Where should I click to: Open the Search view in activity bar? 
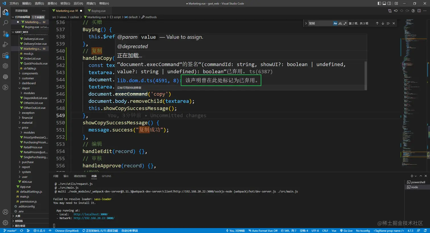point(5,23)
